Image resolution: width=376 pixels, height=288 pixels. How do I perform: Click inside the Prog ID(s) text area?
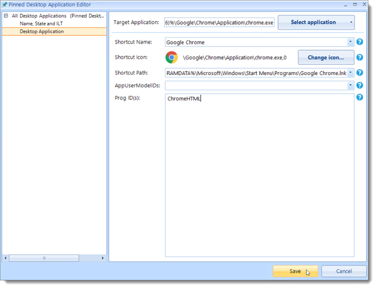(260, 175)
